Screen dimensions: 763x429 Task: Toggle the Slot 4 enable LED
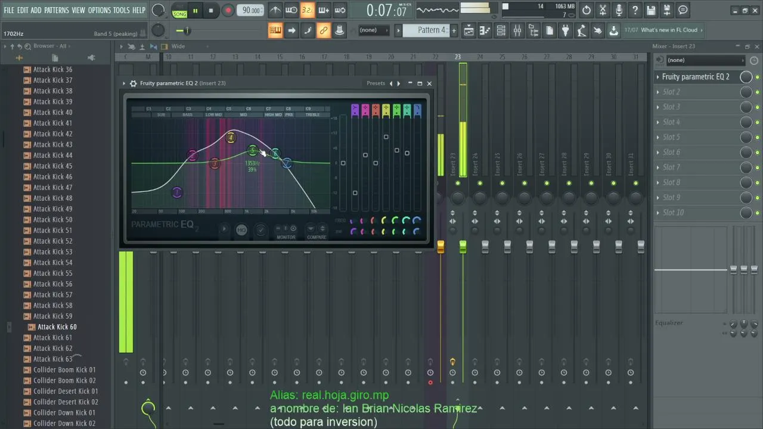(758, 122)
